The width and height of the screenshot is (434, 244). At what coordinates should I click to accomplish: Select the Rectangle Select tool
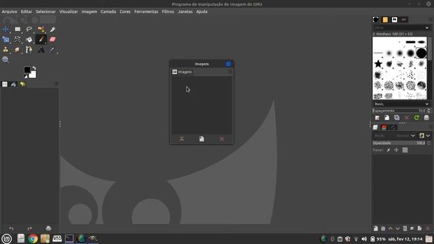(x=18, y=29)
